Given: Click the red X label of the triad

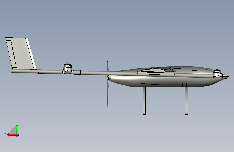Looking at the screenshot, I should (5, 133).
